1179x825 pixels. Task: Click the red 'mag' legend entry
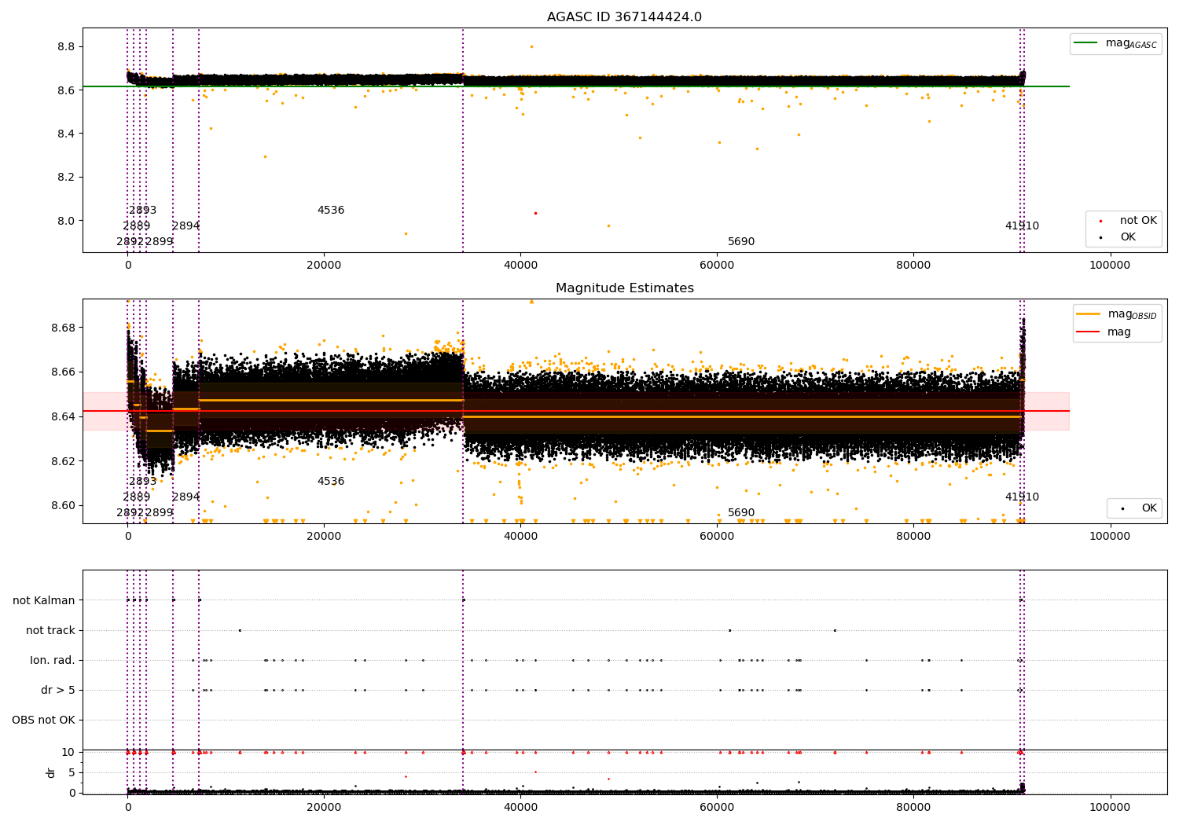tap(1104, 332)
